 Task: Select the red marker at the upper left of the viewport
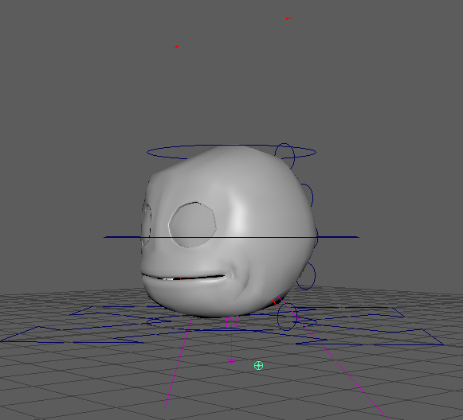point(176,47)
